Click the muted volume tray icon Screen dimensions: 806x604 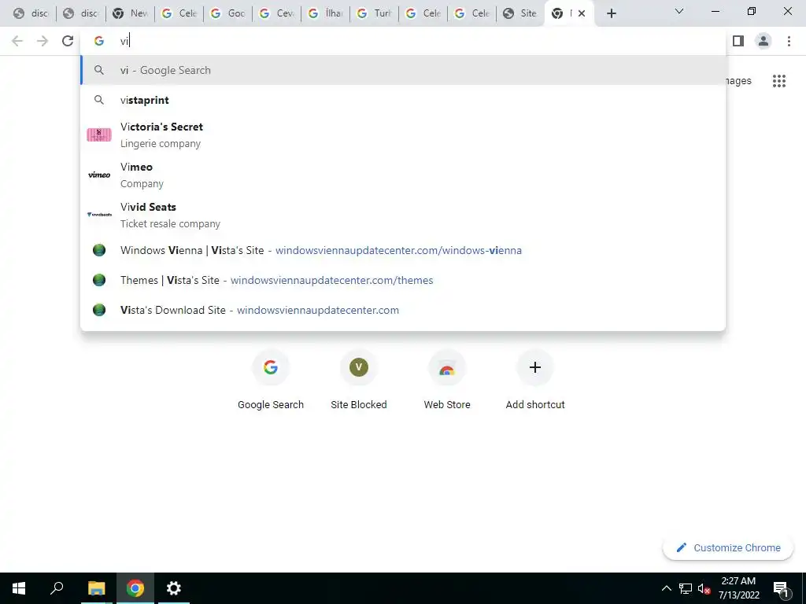(x=704, y=588)
